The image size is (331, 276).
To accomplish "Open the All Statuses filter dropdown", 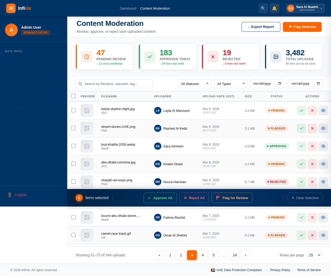I will (195, 83).
